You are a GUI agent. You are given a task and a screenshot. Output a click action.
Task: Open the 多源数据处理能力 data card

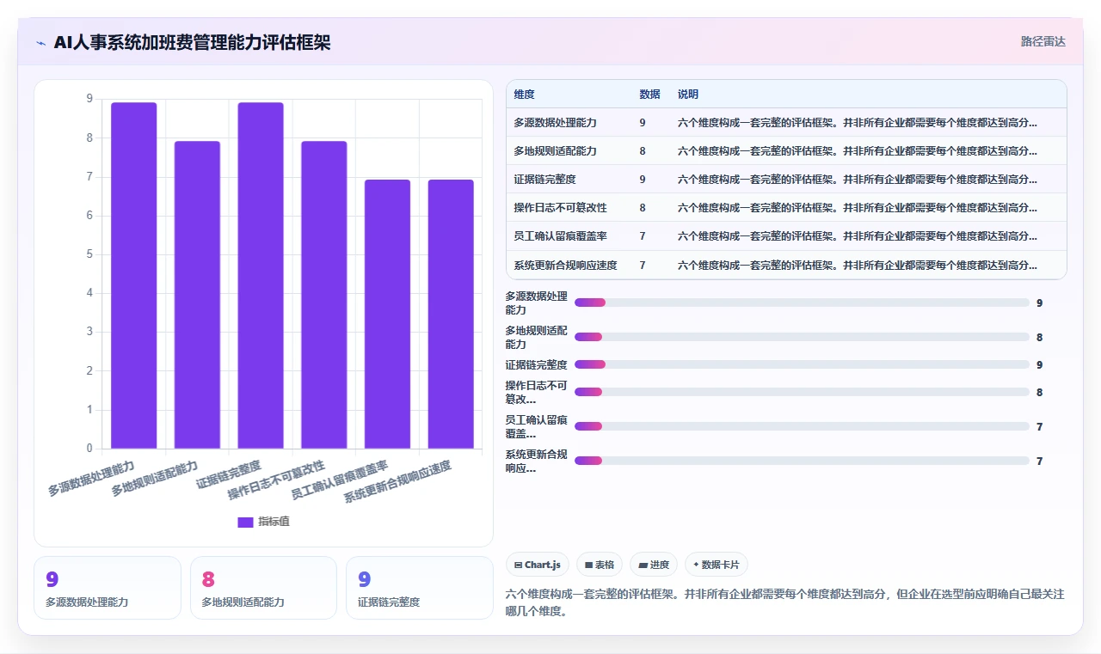[108, 588]
